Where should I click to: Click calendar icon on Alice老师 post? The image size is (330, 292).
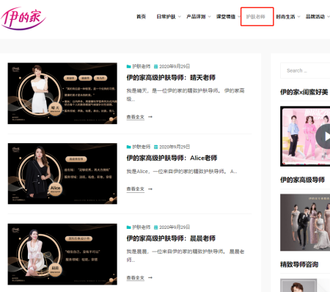(x=155, y=147)
